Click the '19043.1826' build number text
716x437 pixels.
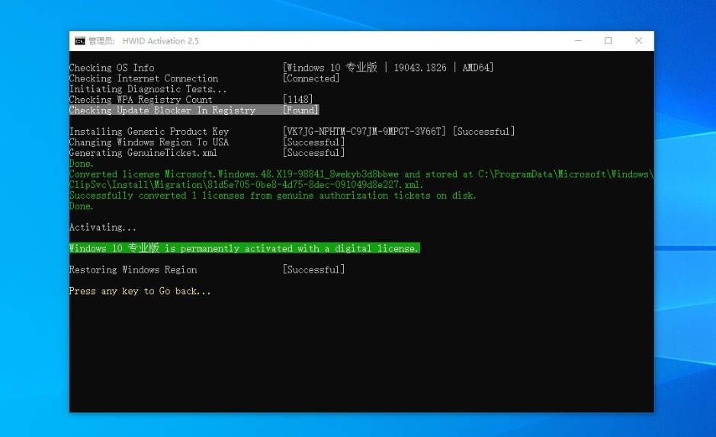point(420,68)
